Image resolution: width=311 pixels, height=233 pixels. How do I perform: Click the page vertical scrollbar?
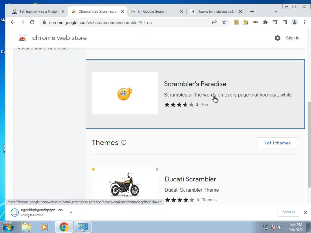pyautogui.click(x=309, y=145)
